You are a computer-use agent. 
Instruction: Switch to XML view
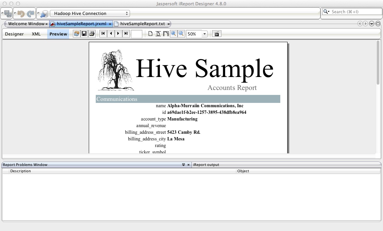[36, 34]
